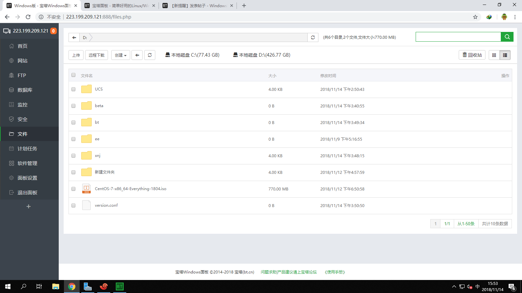The width and height of the screenshot is (522, 293).
Task: Check the version.conf checkbox
Action: click(73, 205)
